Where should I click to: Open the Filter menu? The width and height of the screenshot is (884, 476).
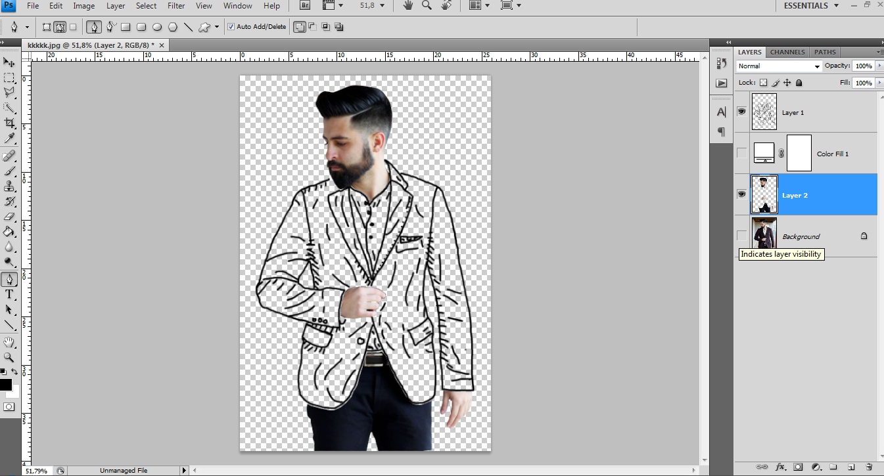point(176,6)
